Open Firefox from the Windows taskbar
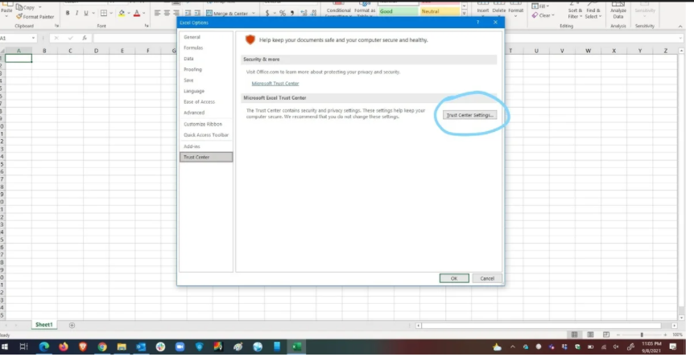This screenshot has height=357, width=694. click(64, 347)
